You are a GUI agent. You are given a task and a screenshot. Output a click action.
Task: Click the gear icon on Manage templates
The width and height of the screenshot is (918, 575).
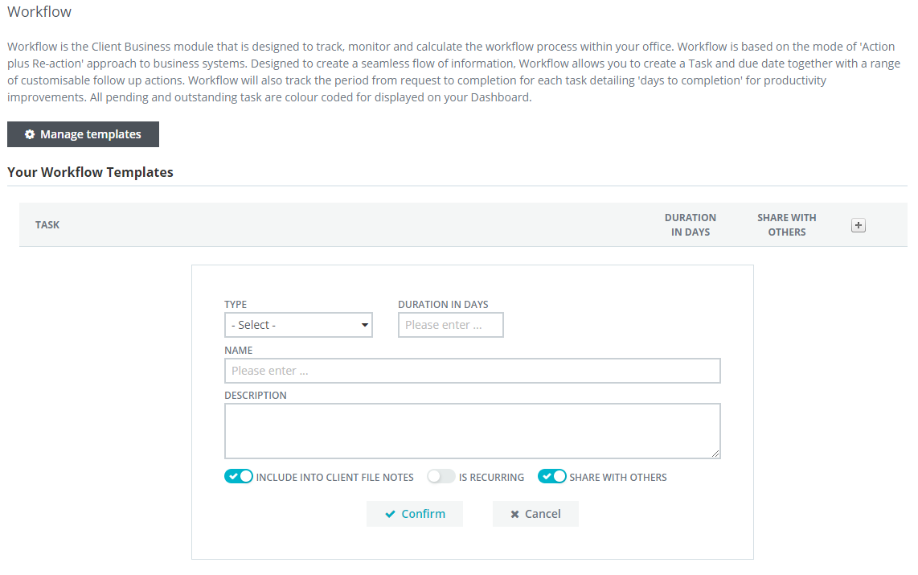pos(30,133)
